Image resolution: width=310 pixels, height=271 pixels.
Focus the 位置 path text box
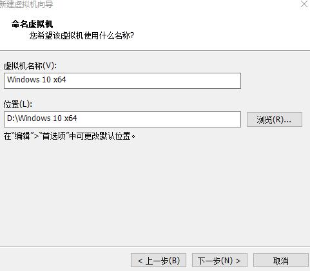point(122,119)
